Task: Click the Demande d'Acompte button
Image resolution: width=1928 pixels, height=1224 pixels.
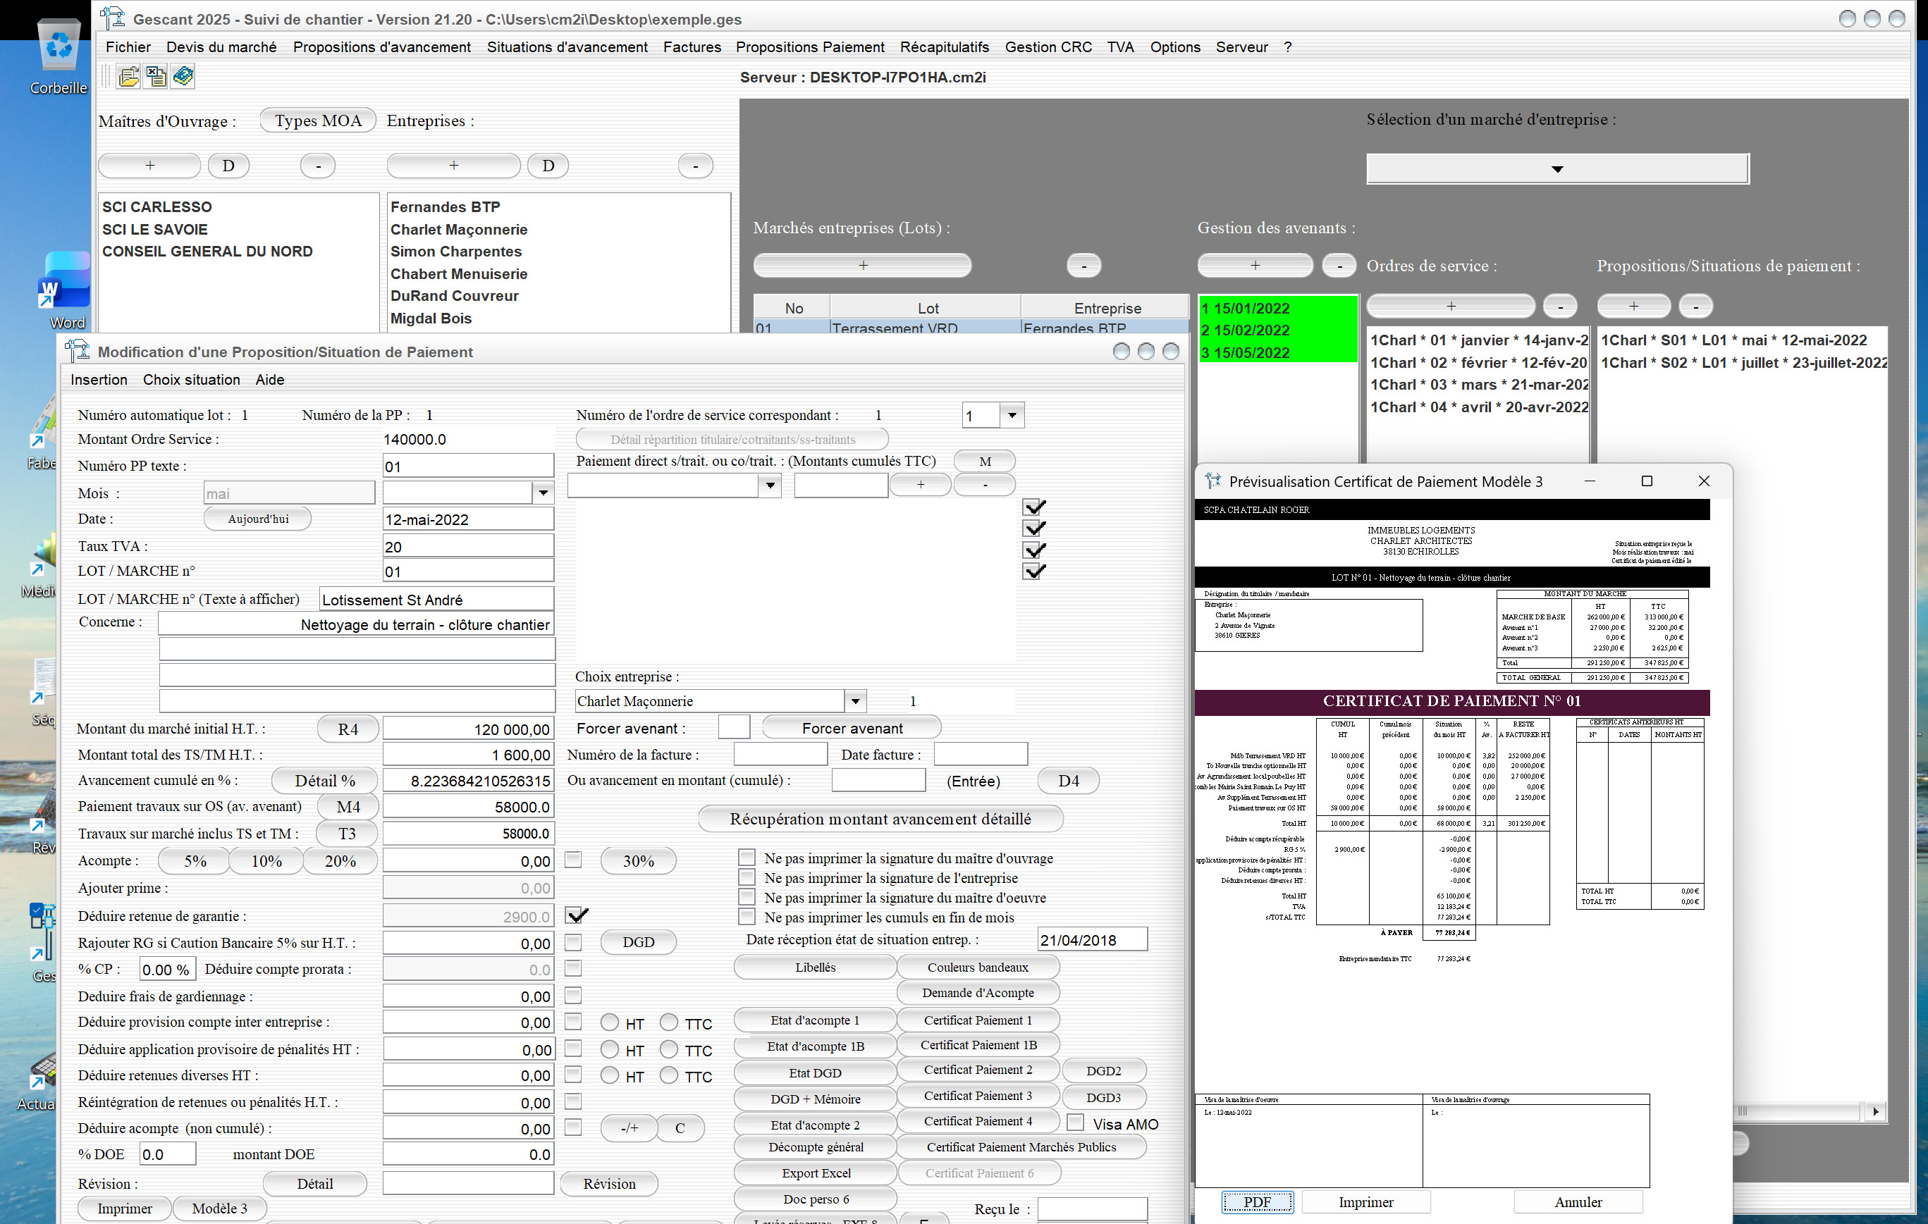Action: [x=978, y=993]
